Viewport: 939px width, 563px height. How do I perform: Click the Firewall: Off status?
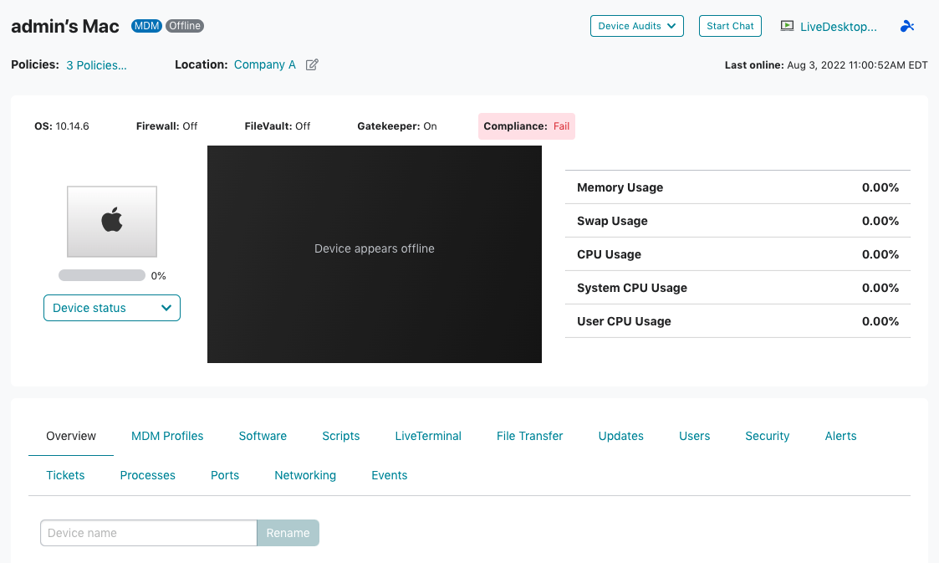166,126
